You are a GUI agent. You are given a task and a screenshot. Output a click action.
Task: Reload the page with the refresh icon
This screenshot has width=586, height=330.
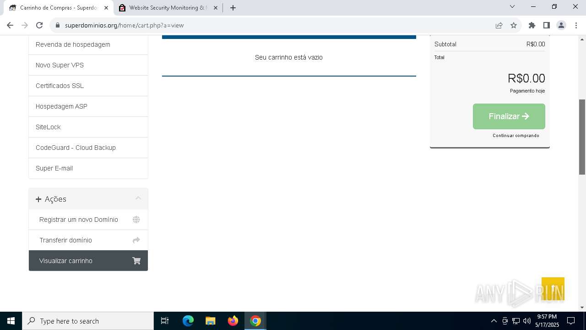tap(39, 25)
